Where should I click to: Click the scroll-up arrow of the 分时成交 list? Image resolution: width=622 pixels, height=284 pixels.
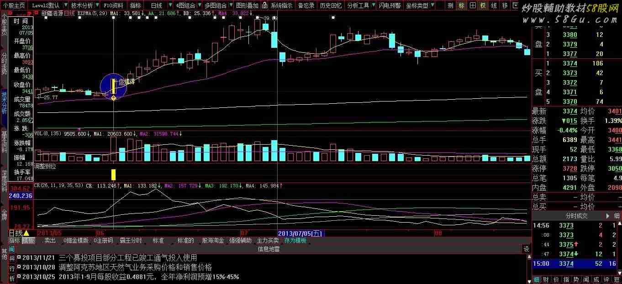click(x=619, y=223)
